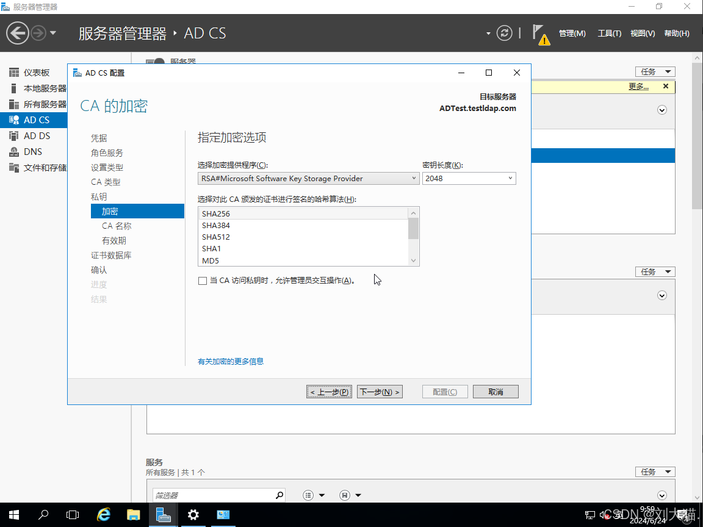Select 仪表板 dashboard icon in sidebar

tap(14, 73)
